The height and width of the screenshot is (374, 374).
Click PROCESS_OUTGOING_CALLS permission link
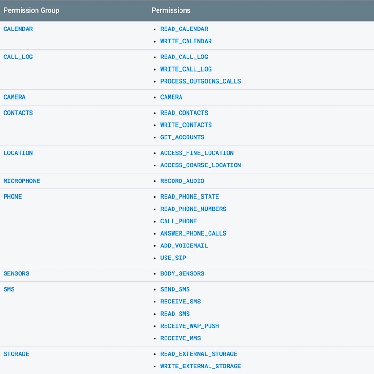pyautogui.click(x=201, y=81)
